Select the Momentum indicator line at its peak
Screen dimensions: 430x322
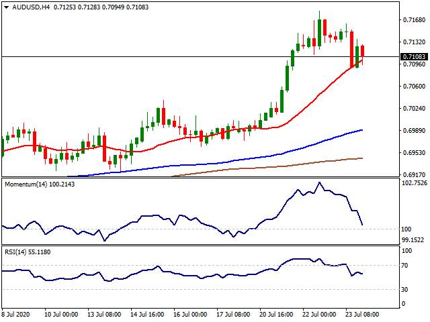click(319, 182)
